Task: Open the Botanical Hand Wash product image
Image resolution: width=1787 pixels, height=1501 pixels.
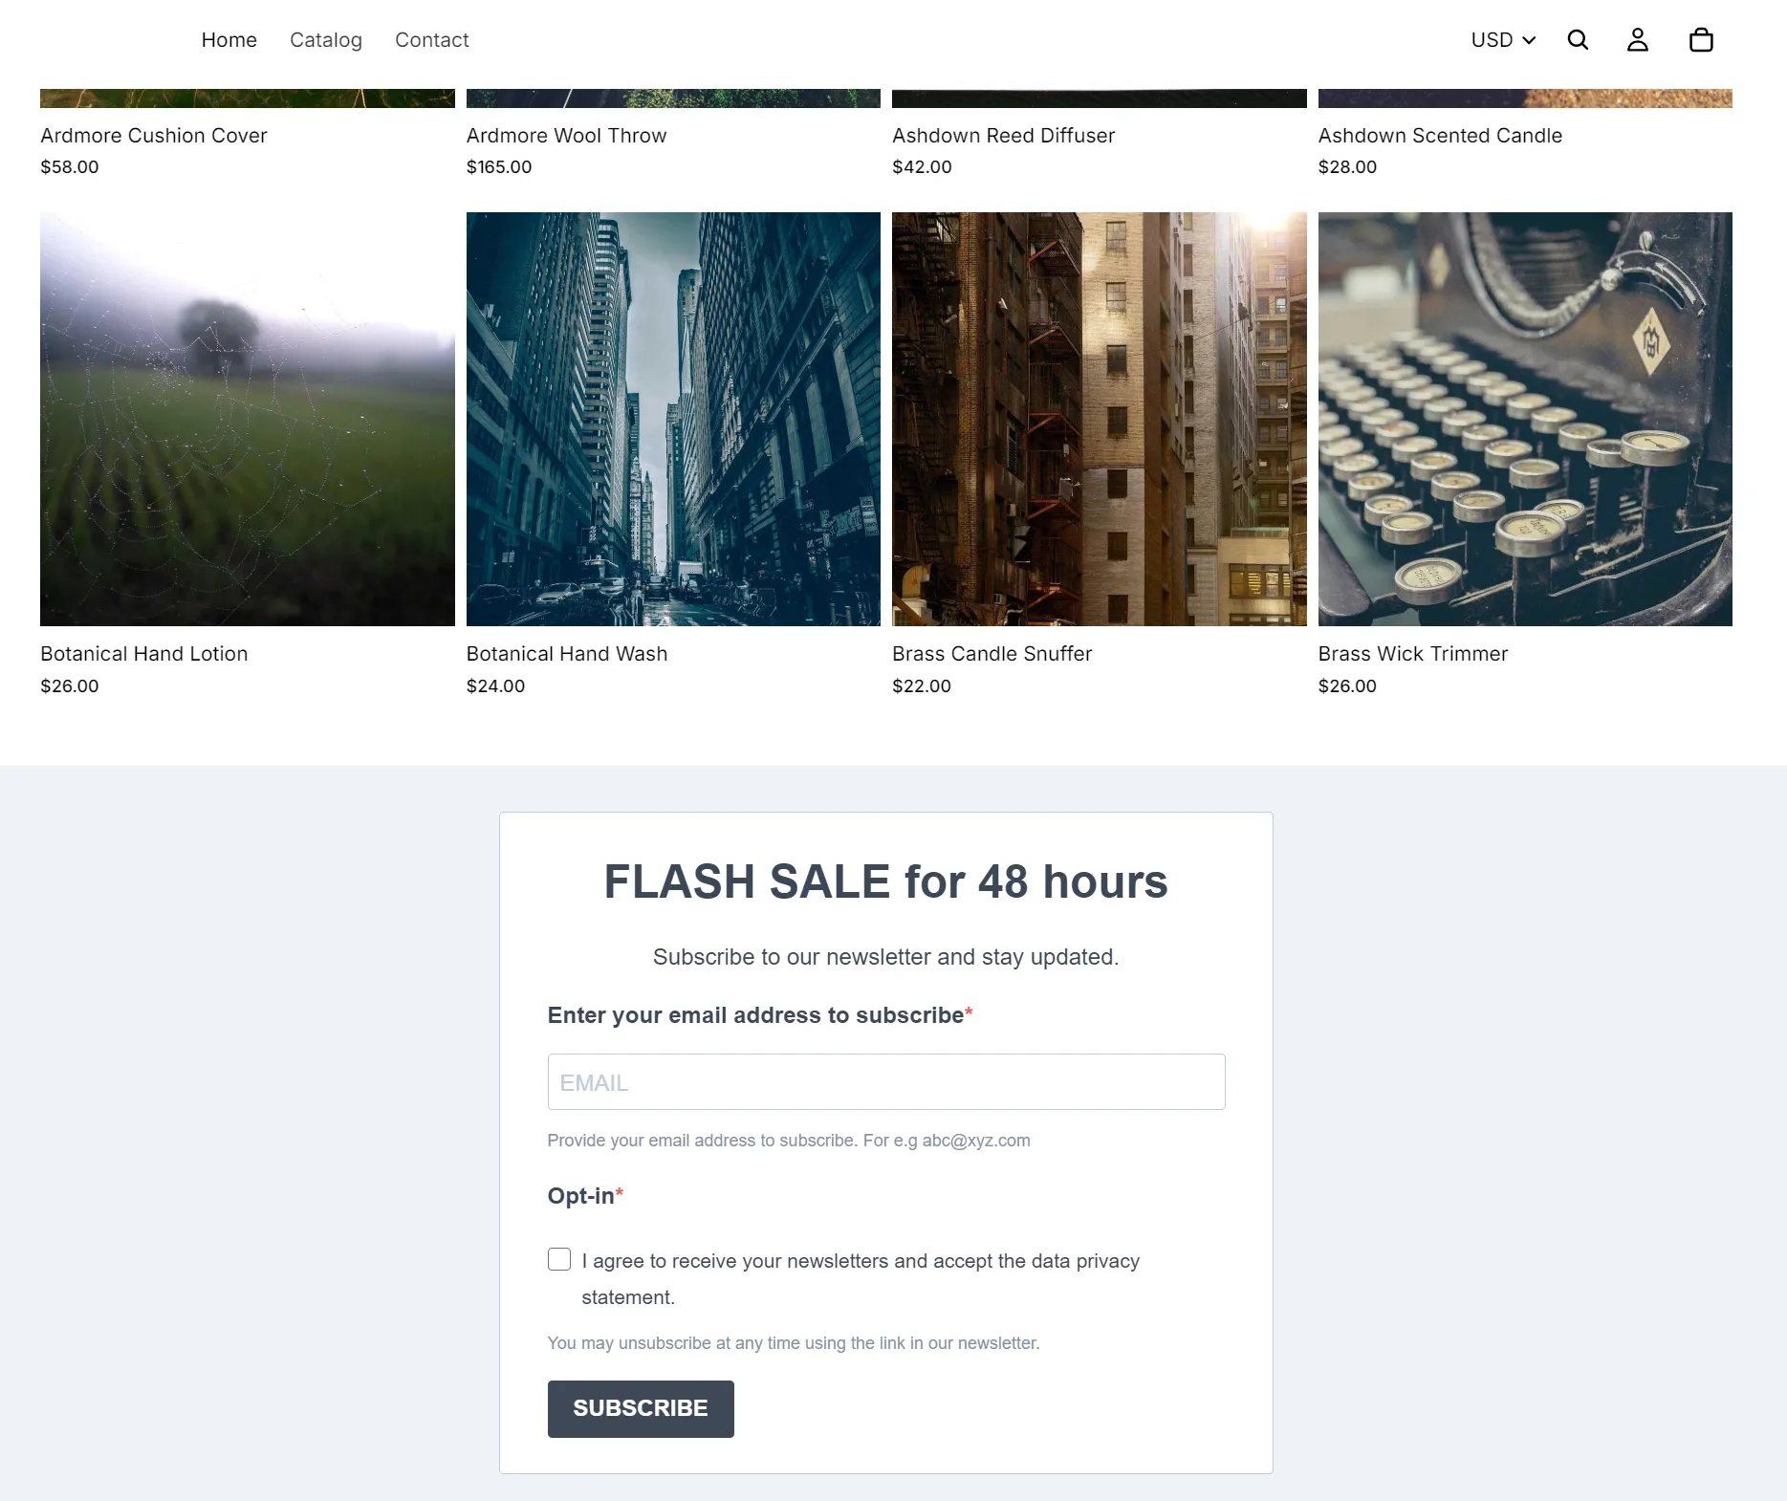Action: point(673,419)
